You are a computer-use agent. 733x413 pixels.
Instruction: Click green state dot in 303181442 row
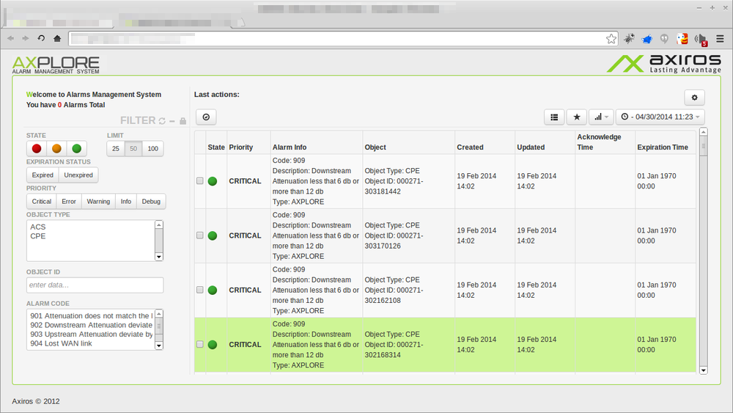coord(213,181)
